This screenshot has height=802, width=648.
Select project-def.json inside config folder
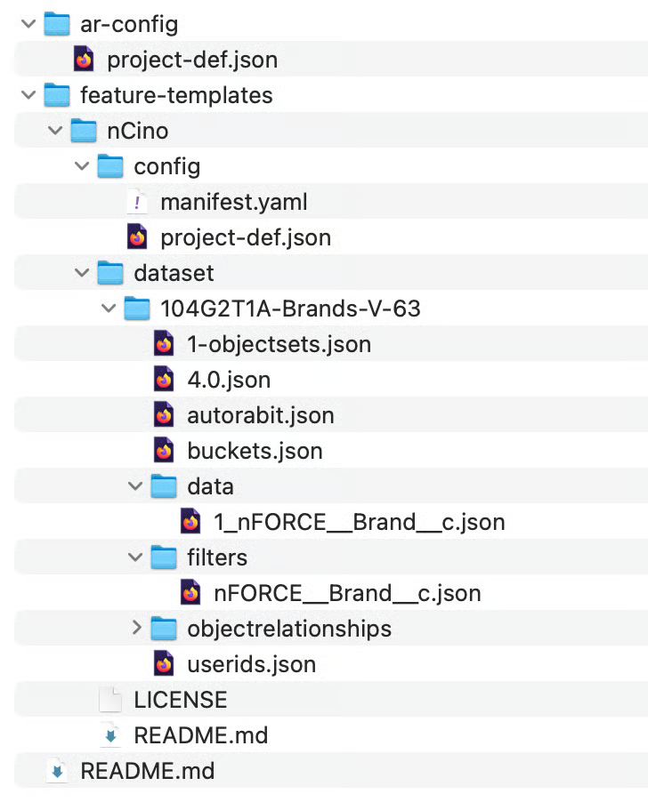click(245, 237)
